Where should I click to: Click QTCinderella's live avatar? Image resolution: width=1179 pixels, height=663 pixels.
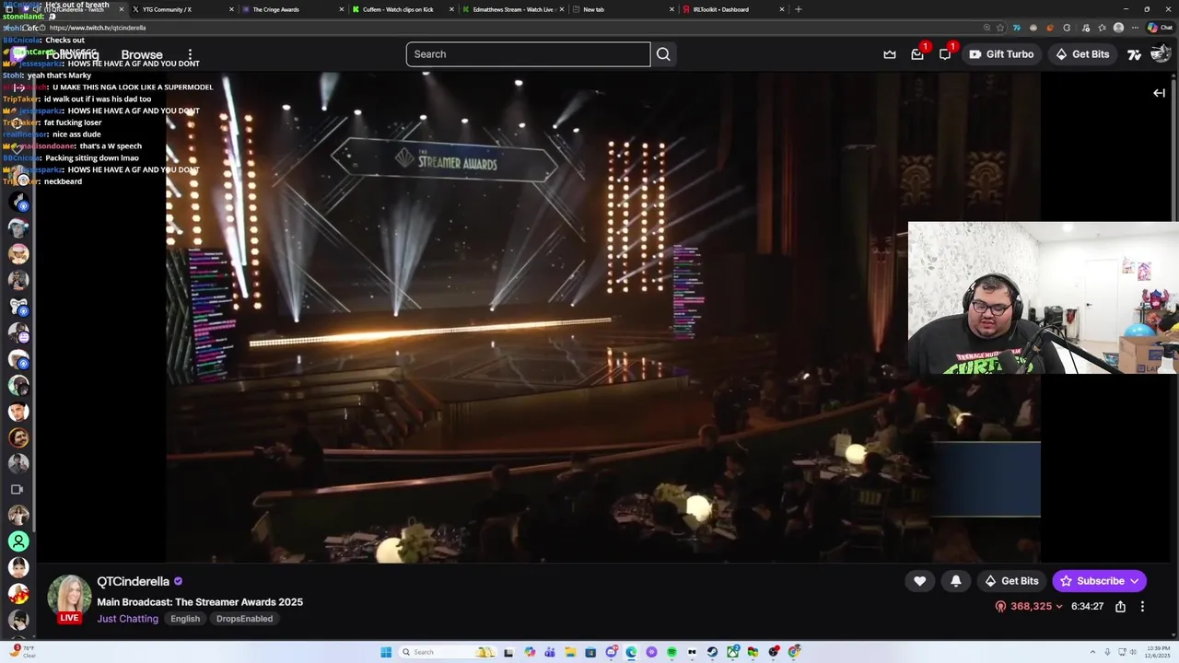click(x=70, y=598)
